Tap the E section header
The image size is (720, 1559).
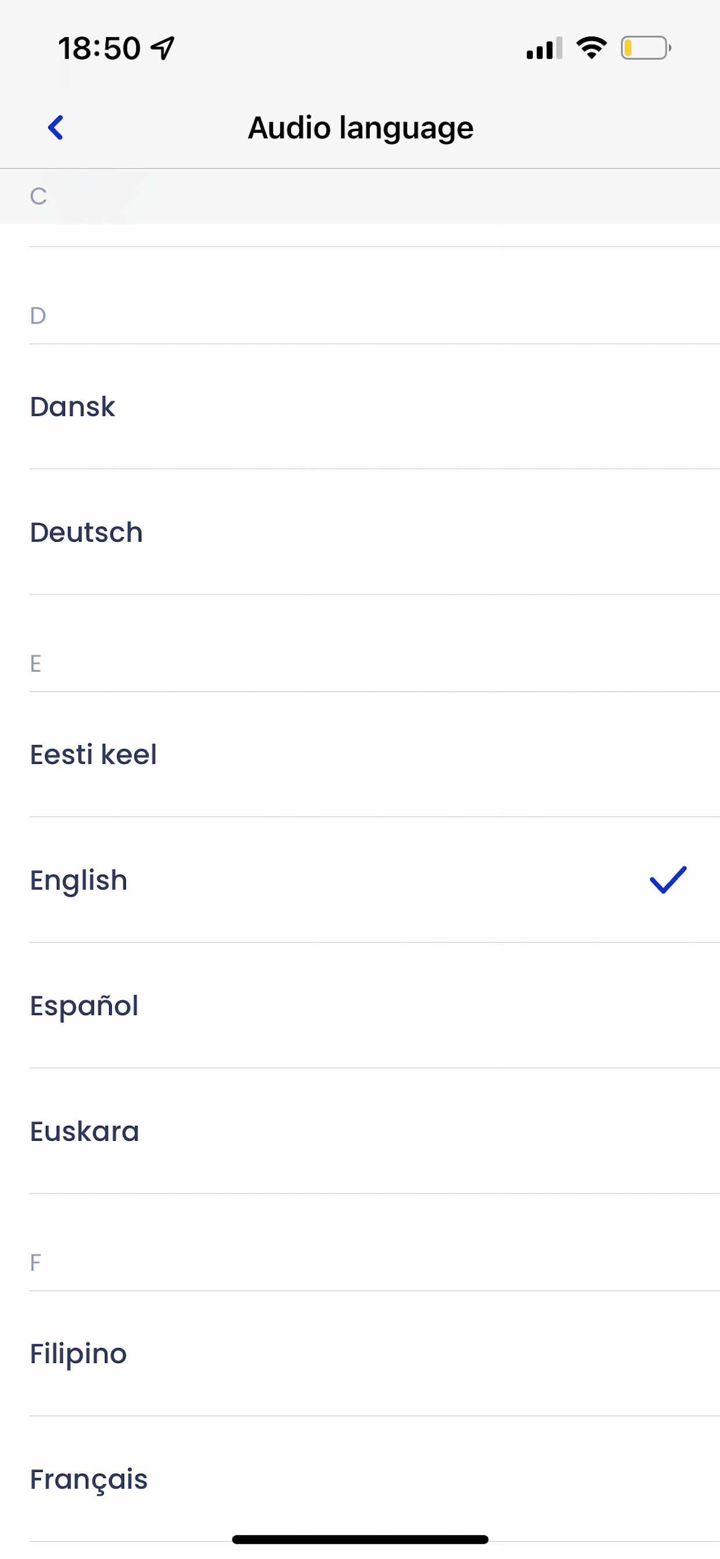[36, 664]
